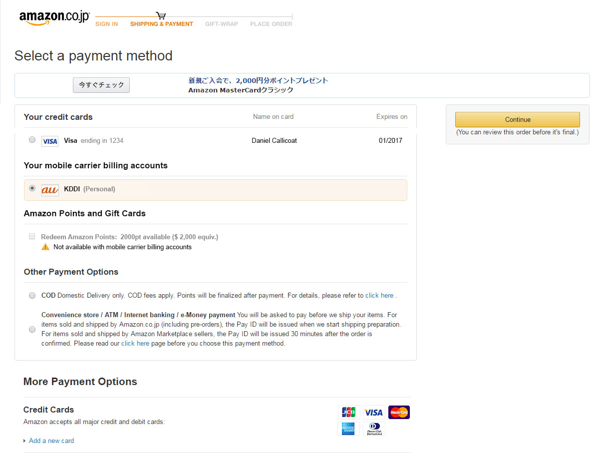Click the MasterCard logo icon

[399, 412]
